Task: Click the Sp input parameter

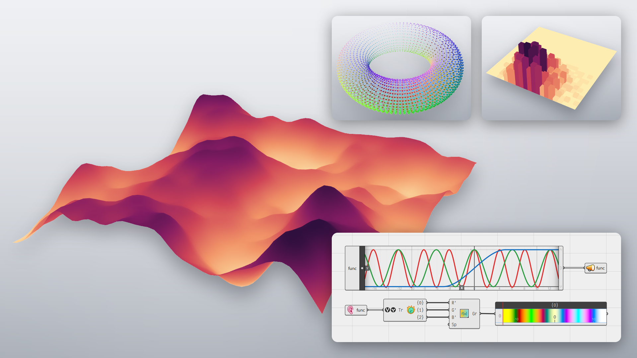Action: coord(454,325)
